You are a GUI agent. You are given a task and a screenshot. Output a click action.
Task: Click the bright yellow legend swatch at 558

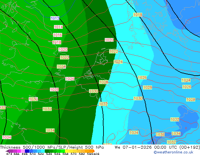click(67, 151)
